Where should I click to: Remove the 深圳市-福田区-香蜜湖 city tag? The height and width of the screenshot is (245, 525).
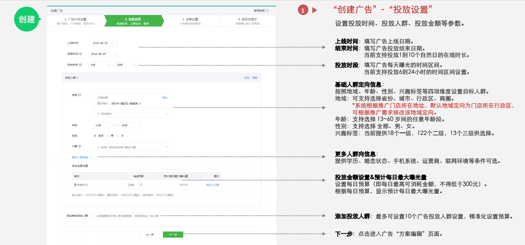[141, 103]
